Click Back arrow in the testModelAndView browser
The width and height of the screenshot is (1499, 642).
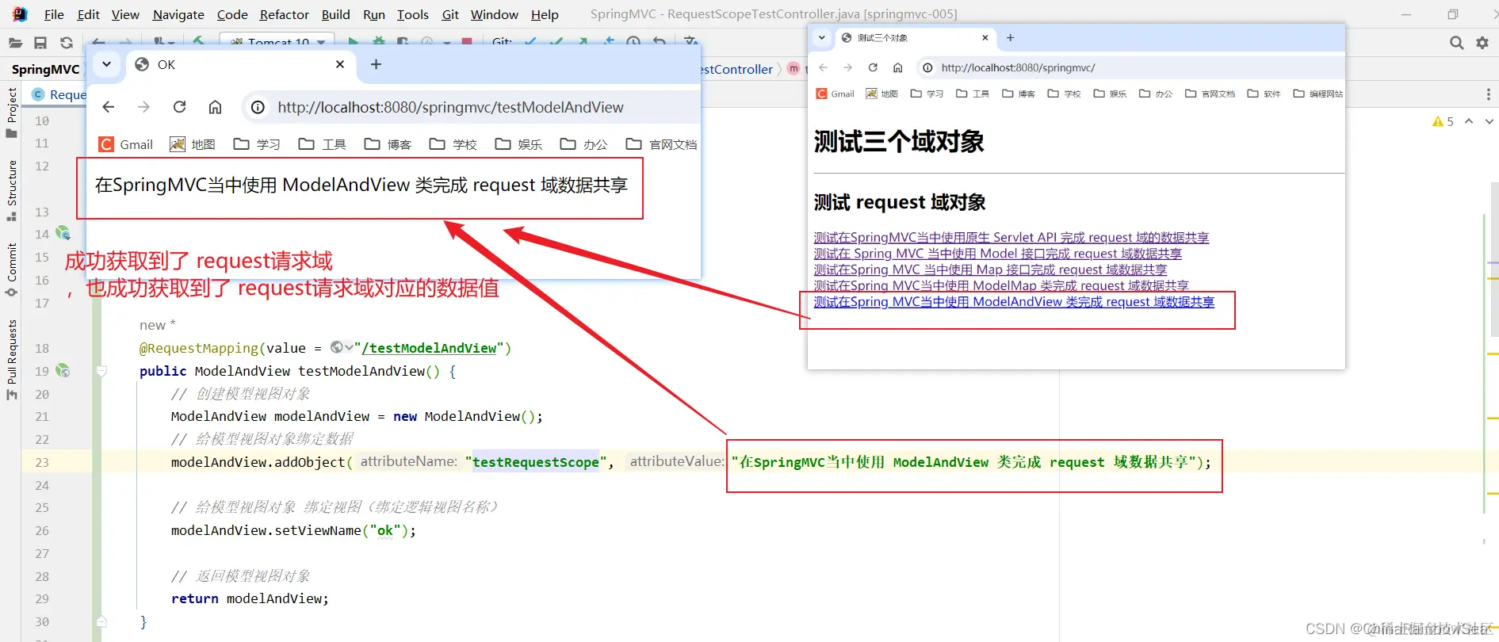pos(109,107)
